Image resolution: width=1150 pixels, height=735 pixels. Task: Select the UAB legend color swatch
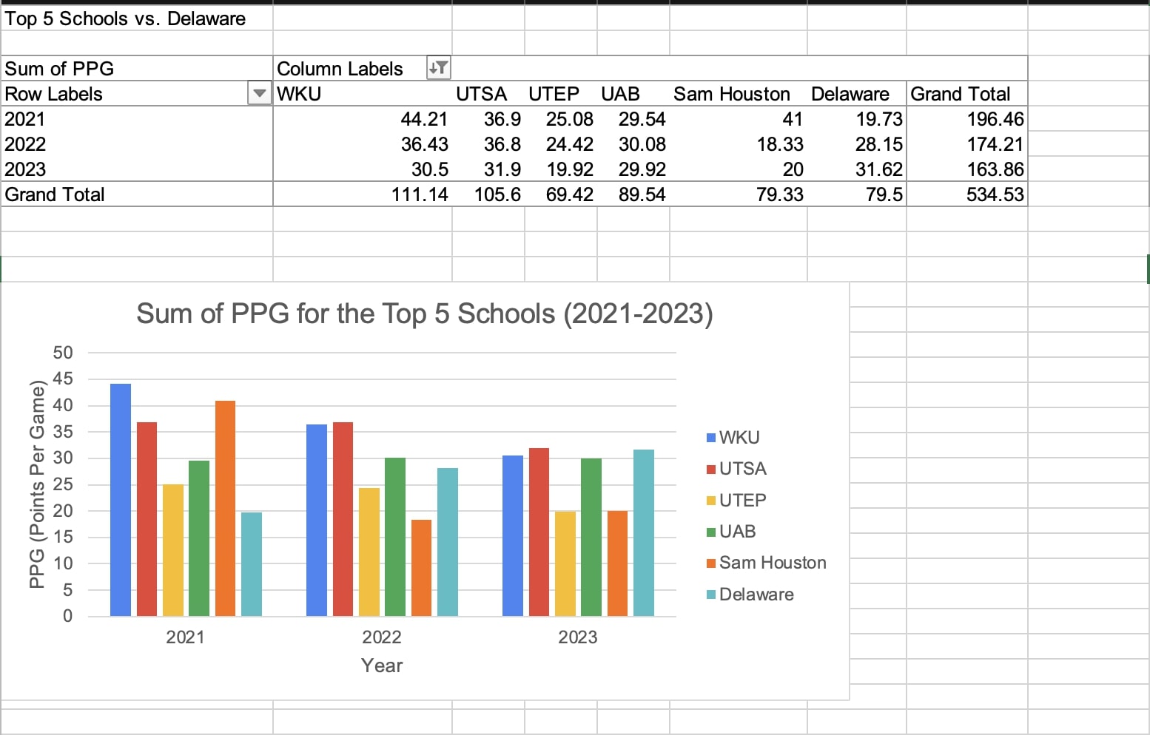711,532
